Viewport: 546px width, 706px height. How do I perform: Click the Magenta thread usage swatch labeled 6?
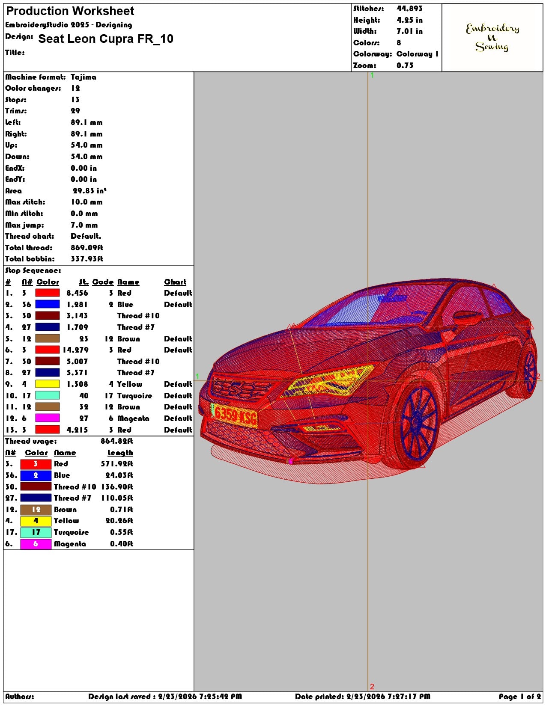36,544
